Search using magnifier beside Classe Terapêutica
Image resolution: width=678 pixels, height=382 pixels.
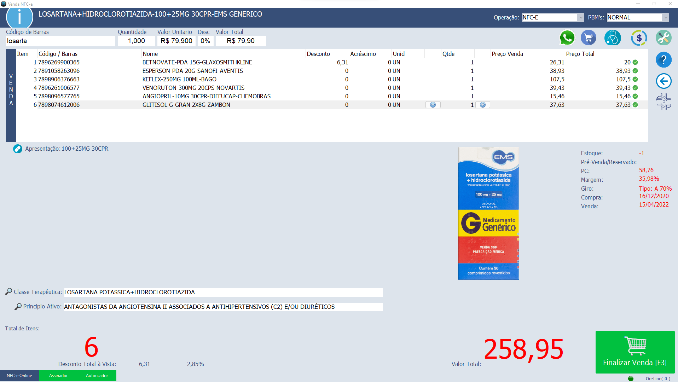[8, 291]
